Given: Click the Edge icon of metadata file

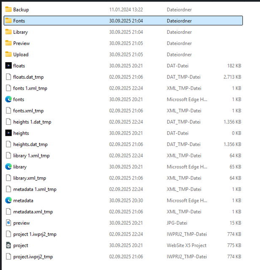Looking at the screenshot, I should pyautogui.click(x=8, y=200).
